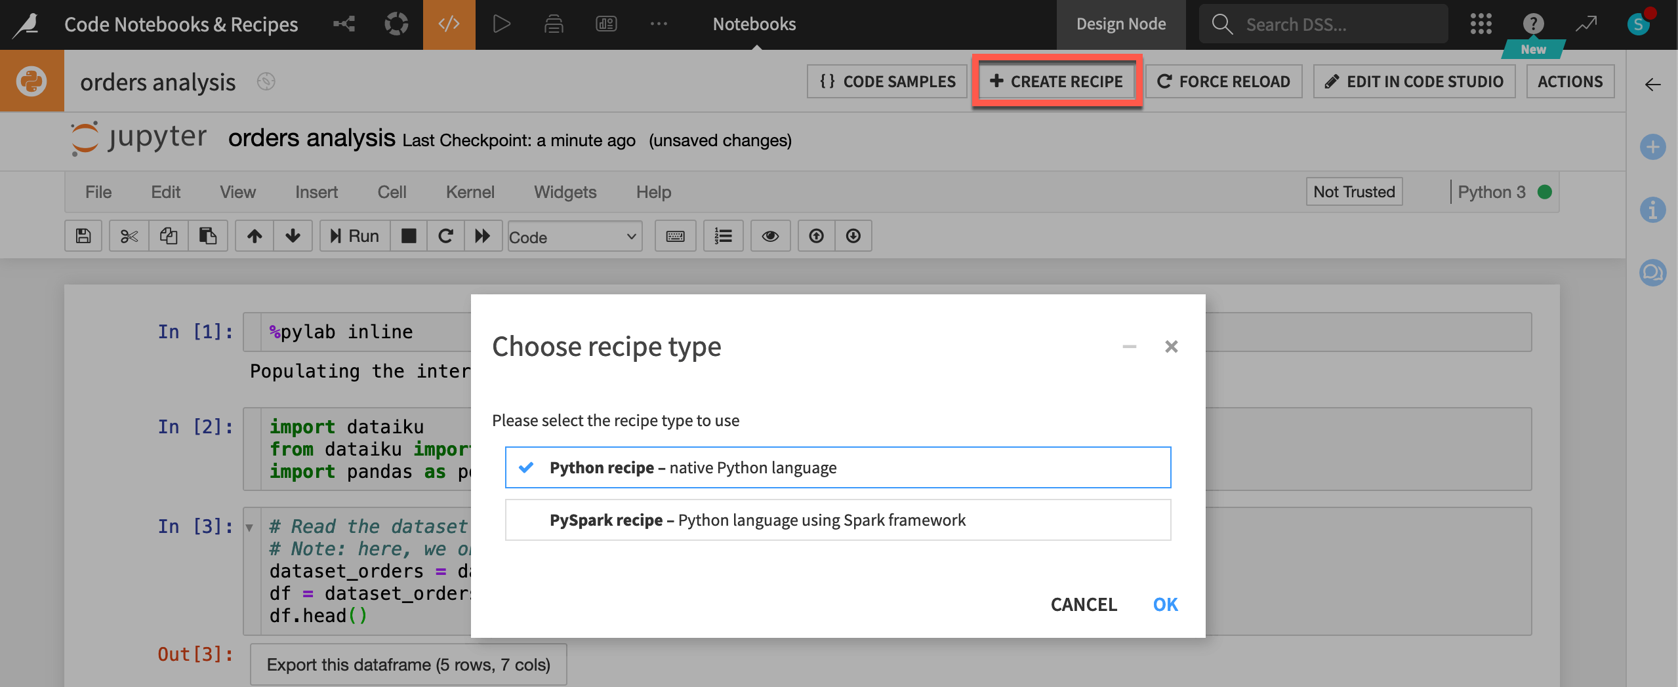Cancel the Choose recipe type dialog
Viewport: 1678px width, 687px height.
pyautogui.click(x=1084, y=604)
